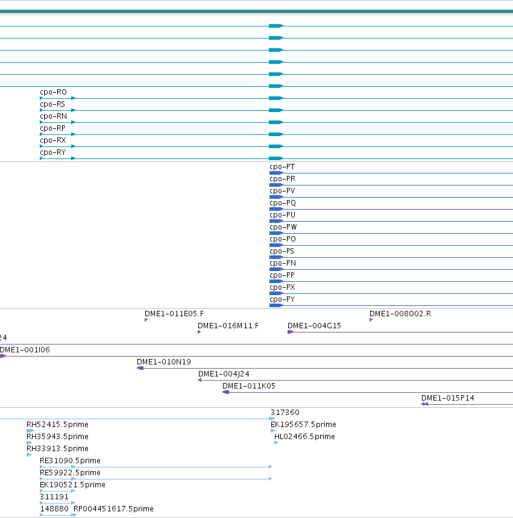Click the cpo-PX protein label
Image resolution: width=513 pixels, height=518 pixels.
282,287
